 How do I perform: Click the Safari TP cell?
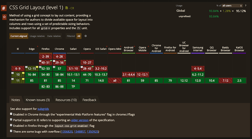(x=73, y=87)
